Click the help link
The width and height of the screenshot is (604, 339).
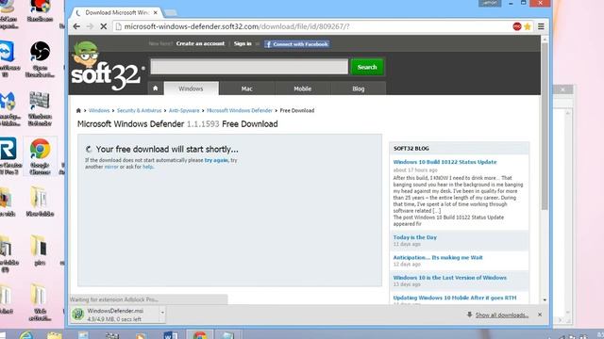pyautogui.click(x=148, y=167)
